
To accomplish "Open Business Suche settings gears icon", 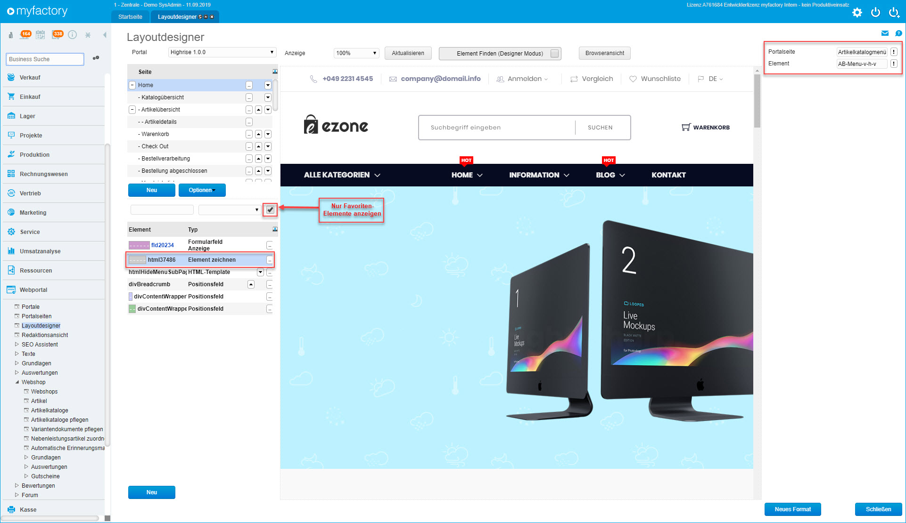I will (x=96, y=58).
